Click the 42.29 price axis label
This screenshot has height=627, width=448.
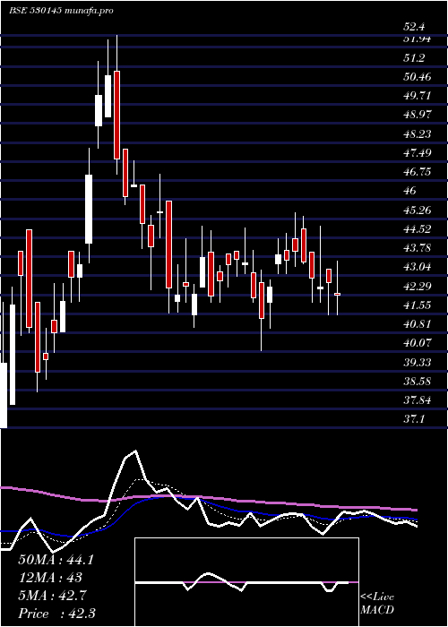418,286
